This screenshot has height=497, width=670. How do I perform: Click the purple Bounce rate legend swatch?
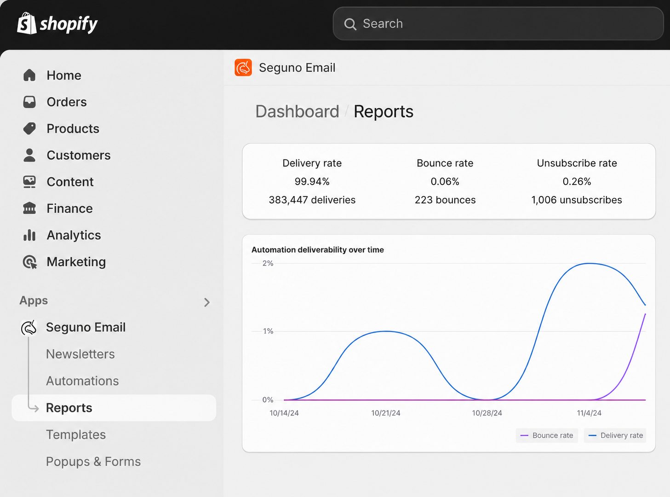click(x=524, y=435)
